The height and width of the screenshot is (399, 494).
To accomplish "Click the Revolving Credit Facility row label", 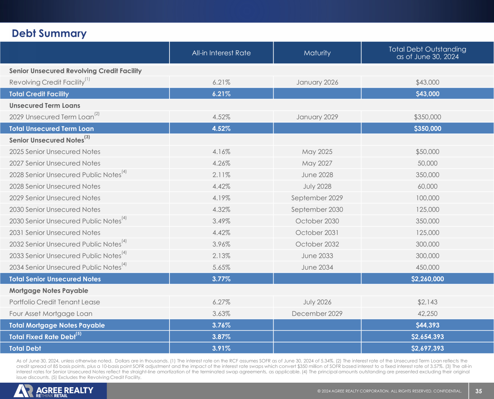I will pyautogui.click(x=47, y=82).
